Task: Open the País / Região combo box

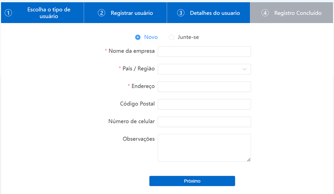Action: coord(200,69)
